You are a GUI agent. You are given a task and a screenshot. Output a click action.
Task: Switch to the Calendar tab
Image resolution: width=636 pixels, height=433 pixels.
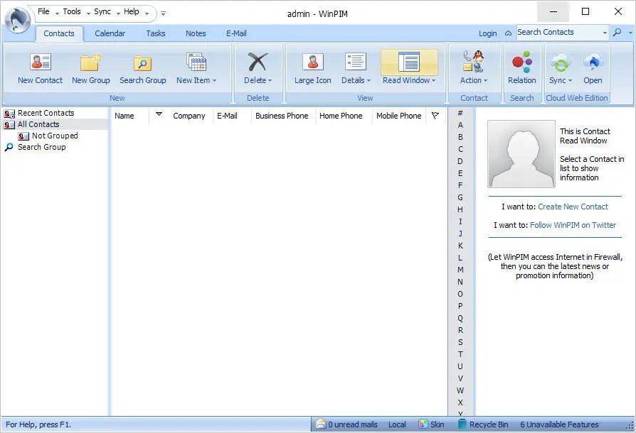tap(110, 33)
